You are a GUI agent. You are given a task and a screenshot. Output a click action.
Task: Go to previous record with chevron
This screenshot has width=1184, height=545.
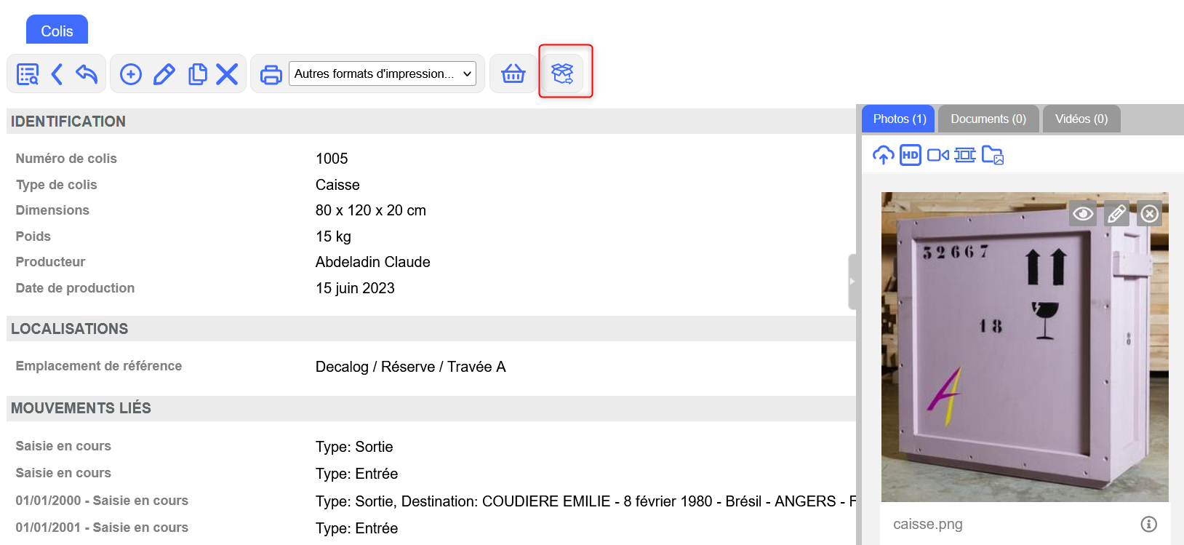click(x=57, y=74)
